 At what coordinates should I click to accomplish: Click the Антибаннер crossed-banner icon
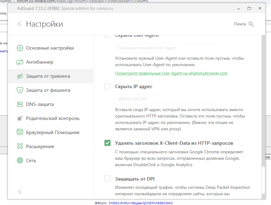(20, 62)
